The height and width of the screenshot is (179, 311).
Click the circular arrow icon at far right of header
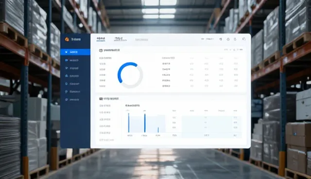pyautogui.click(x=244, y=39)
